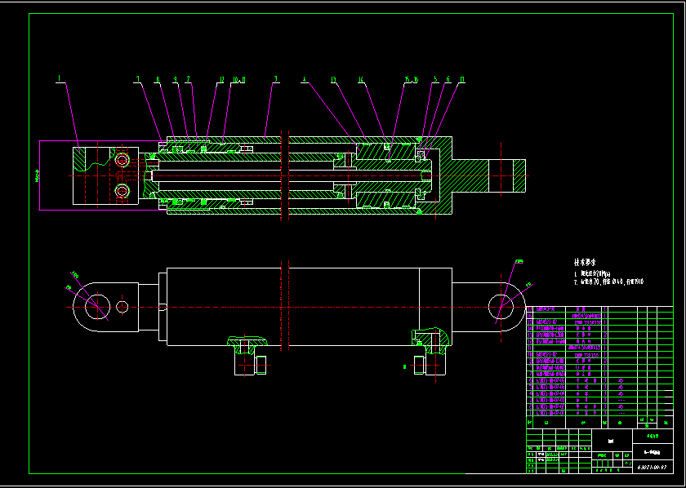Select balloon number 12 in the section view
The height and width of the screenshot is (488, 686).
221,79
